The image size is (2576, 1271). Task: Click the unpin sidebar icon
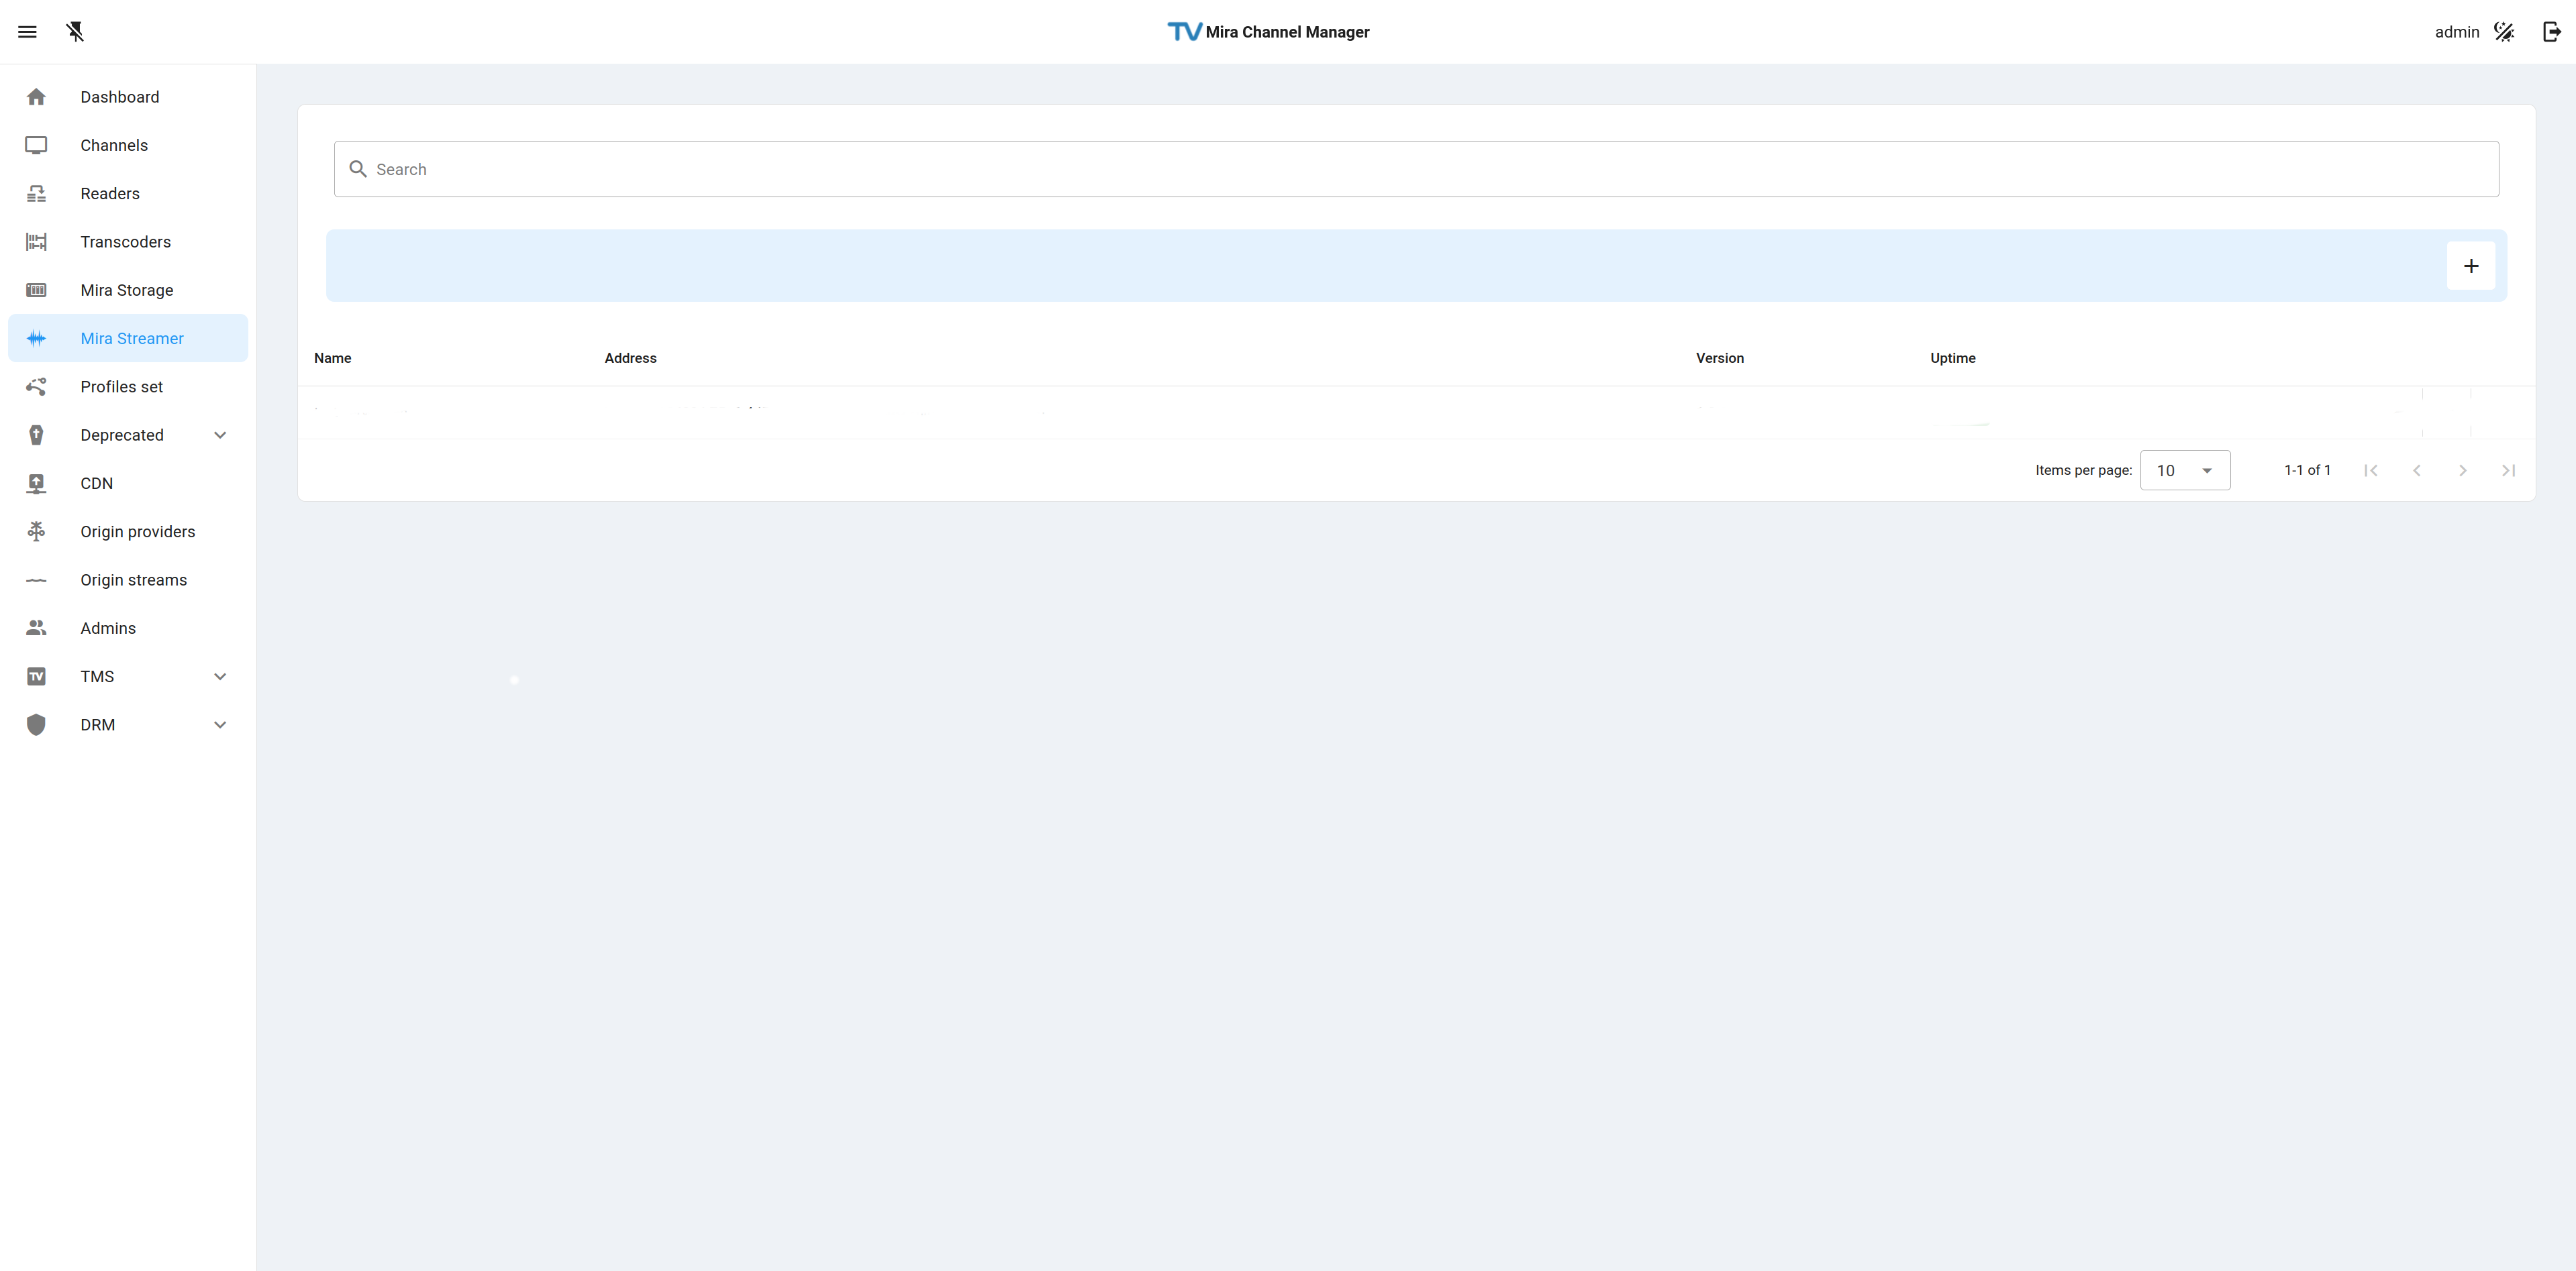[75, 32]
